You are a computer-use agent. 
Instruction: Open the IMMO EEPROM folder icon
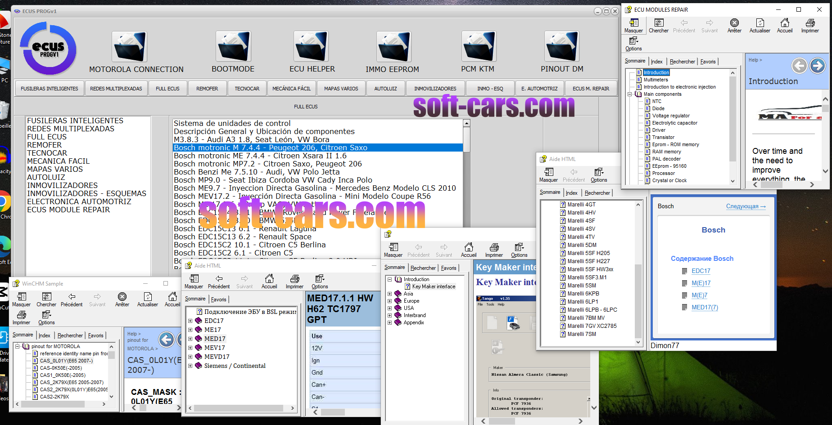[x=393, y=46]
